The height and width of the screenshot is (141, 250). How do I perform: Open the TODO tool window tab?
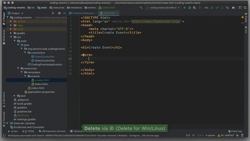tap(28, 131)
